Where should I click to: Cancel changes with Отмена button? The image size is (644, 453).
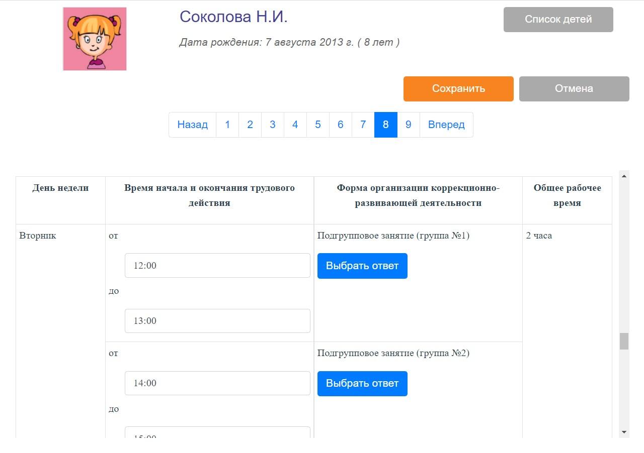pyautogui.click(x=574, y=89)
